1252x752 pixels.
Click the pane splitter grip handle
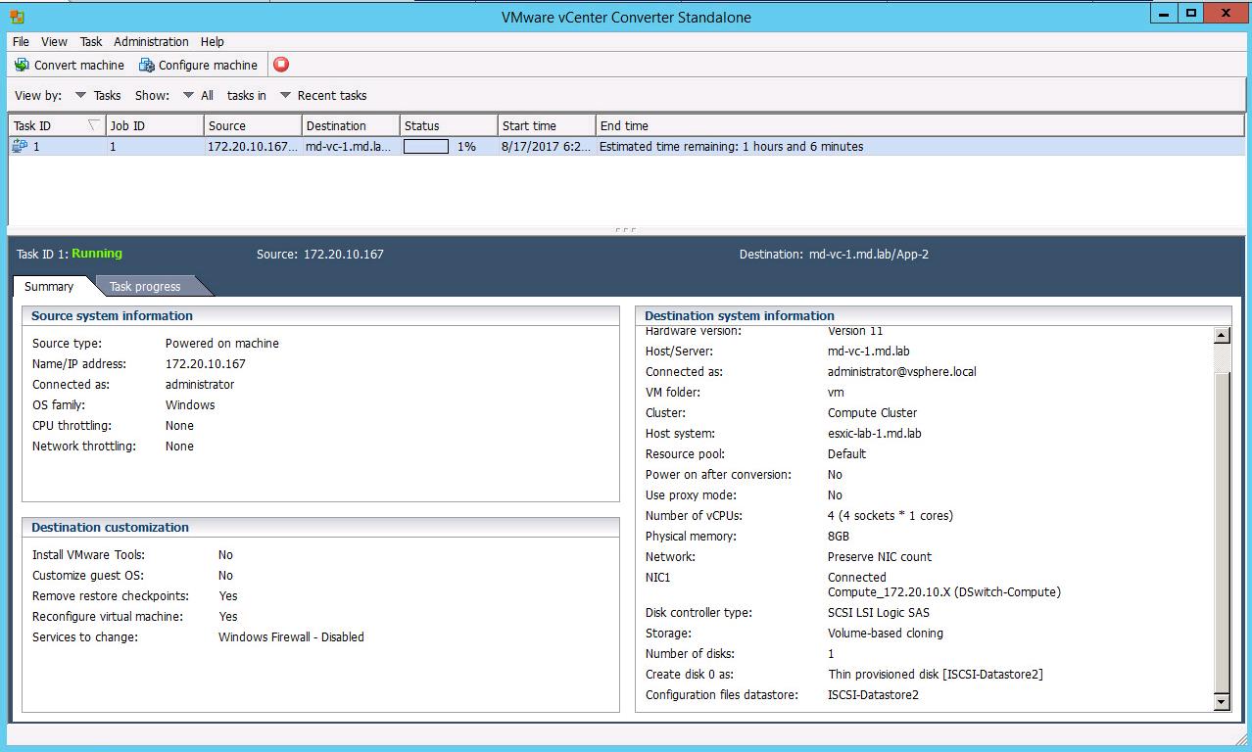coord(625,230)
